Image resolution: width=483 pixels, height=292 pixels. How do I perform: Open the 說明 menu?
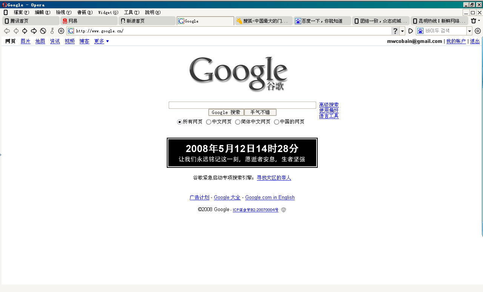point(153,12)
